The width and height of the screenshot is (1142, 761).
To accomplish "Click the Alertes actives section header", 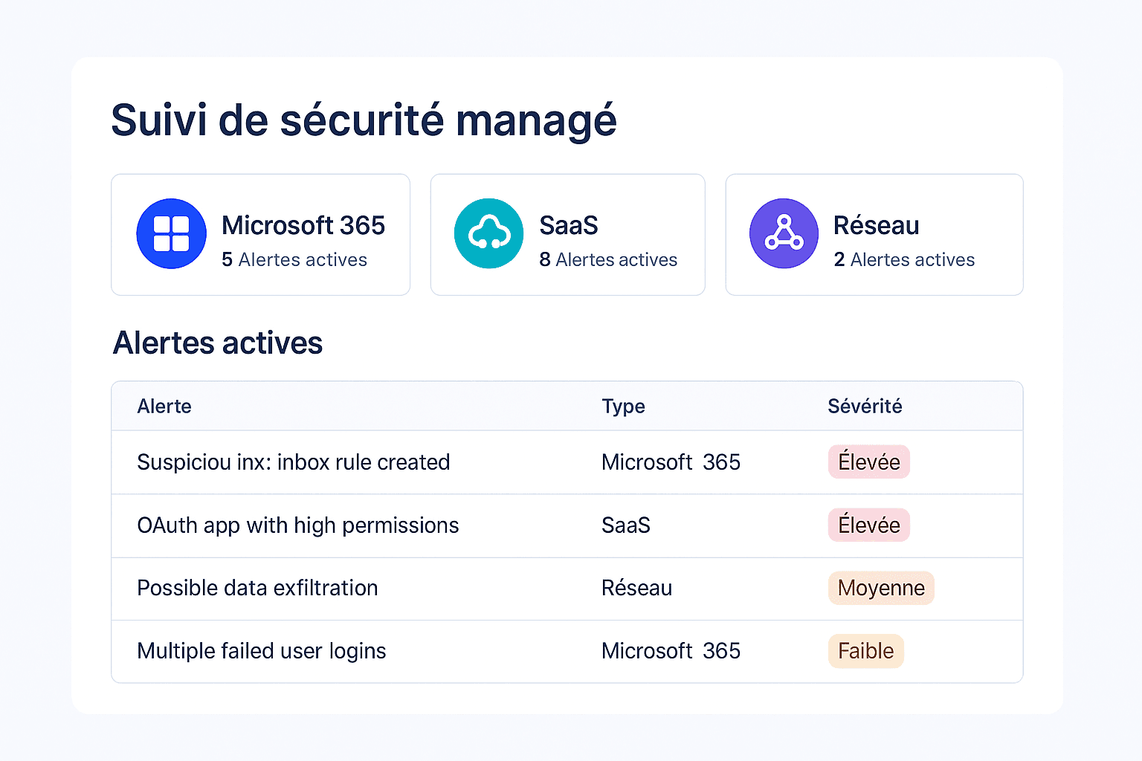I will [218, 343].
